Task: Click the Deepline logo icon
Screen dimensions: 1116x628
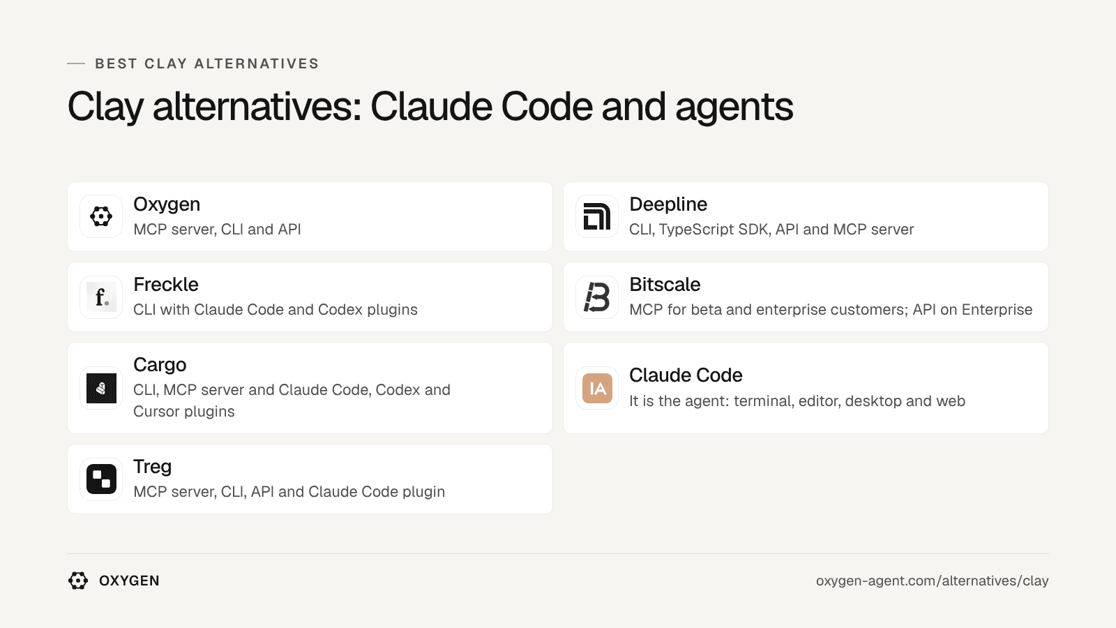Action: [597, 216]
